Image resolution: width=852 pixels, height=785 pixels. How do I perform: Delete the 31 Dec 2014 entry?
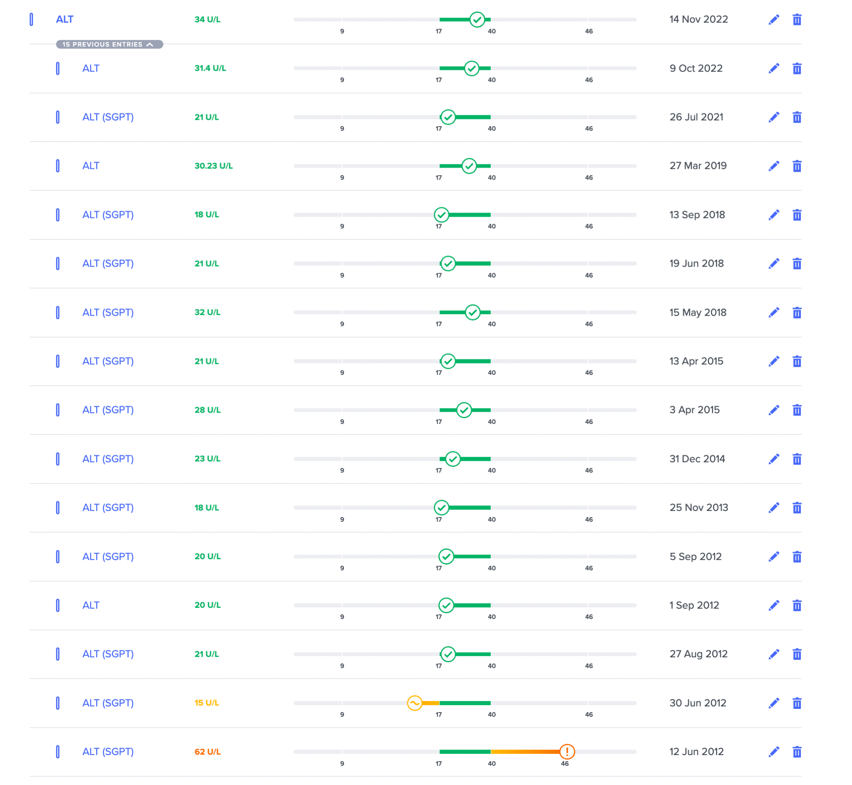pos(797,459)
